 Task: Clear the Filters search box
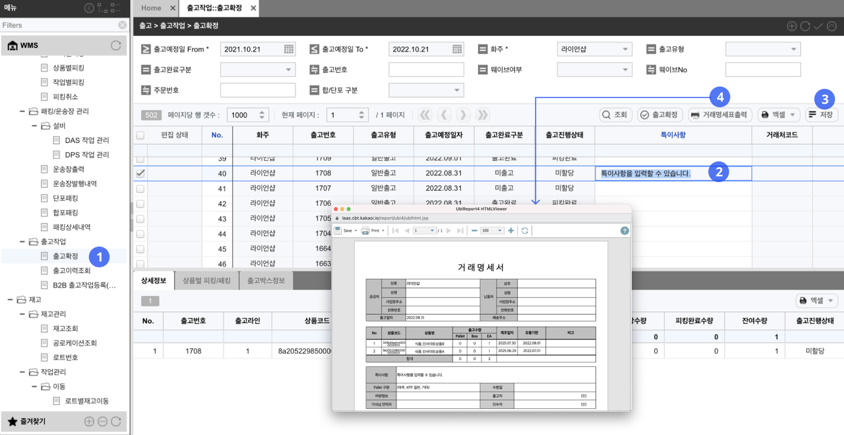pyautogui.click(x=122, y=25)
